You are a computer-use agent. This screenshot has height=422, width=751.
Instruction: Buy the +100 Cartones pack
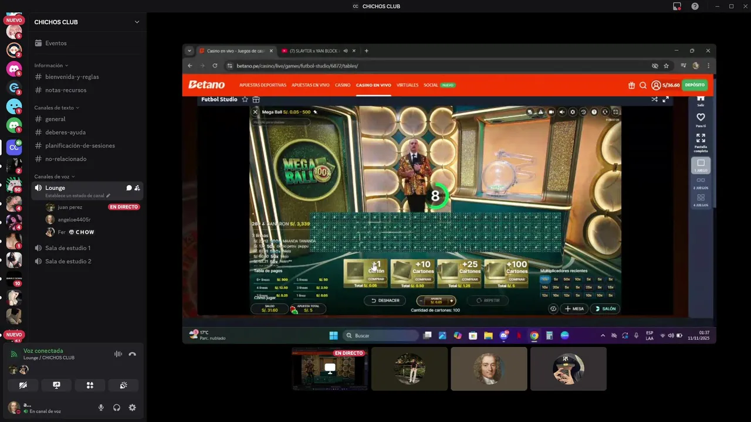tap(506, 274)
